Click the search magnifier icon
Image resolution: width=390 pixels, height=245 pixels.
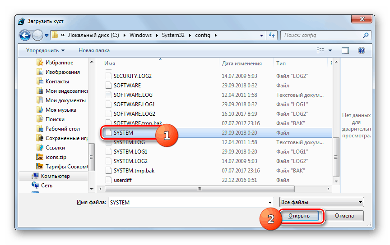(366, 35)
